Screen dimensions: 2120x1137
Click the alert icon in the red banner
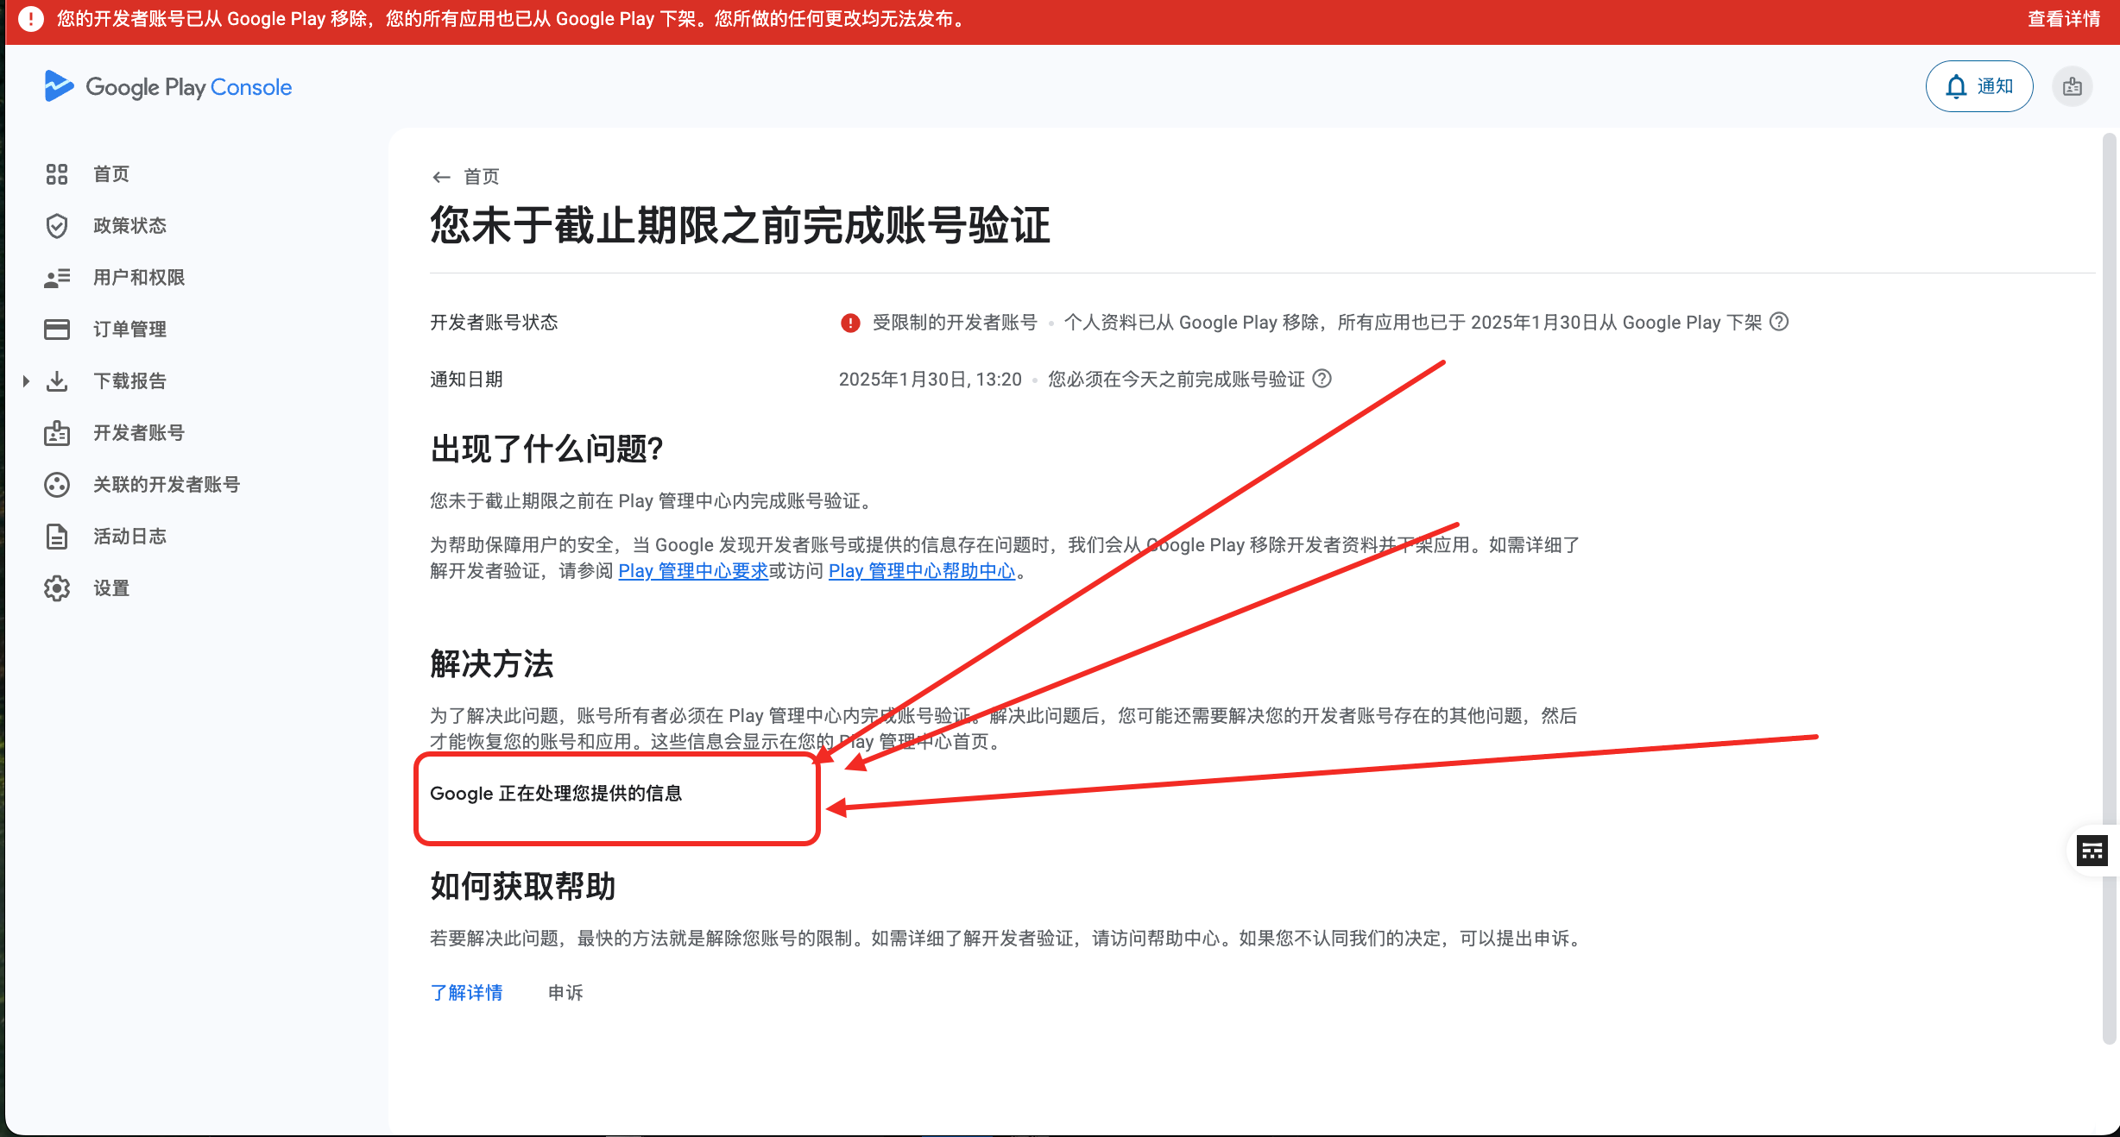pyautogui.click(x=31, y=18)
